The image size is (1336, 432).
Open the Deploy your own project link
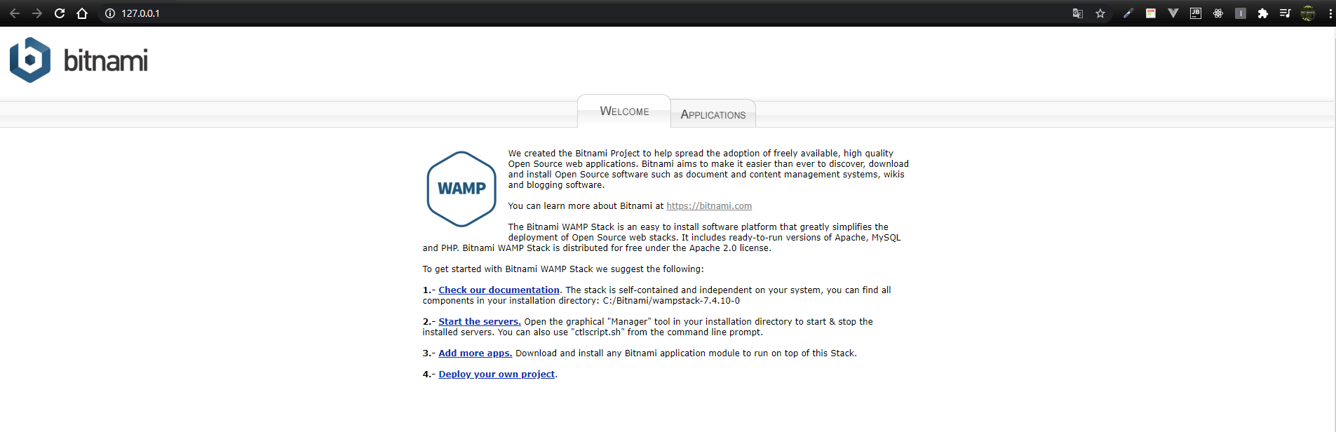497,374
